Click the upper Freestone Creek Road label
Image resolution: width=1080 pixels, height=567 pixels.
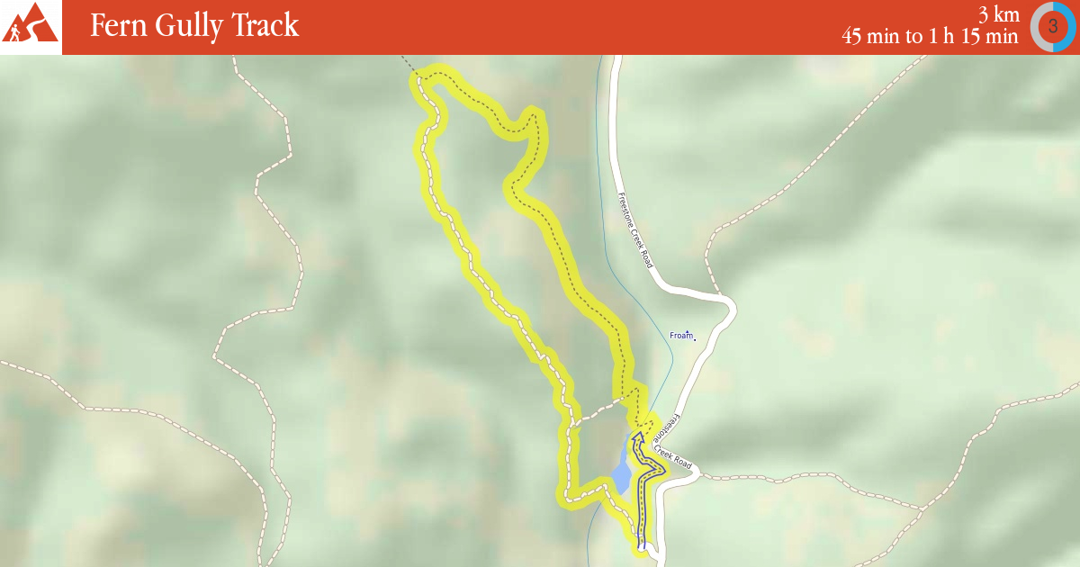click(634, 230)
